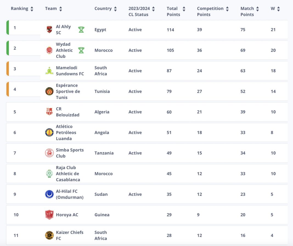Click the Al-Hilal FC (Omdurman) emblem

[49, 194]
